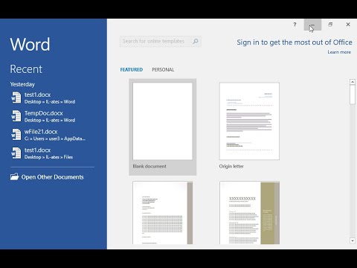357x268 pixels.
Task: Choose the resume template with olive sidebar
Action: [249, 213]
